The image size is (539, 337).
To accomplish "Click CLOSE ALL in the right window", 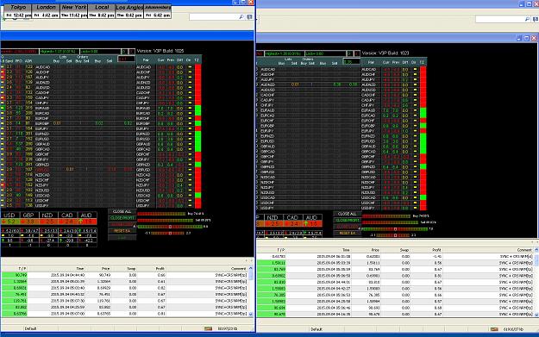I will 348,214.
